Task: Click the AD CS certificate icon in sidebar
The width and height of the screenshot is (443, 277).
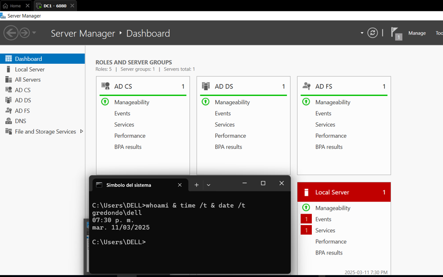Action: point(9,90)
